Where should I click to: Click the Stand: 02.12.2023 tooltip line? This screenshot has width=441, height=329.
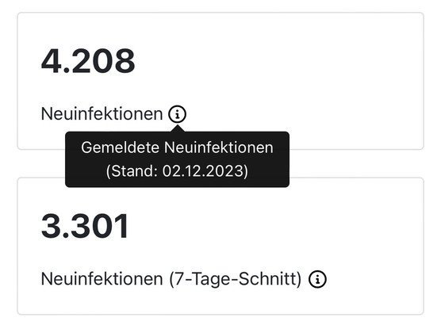click(177, 171)
